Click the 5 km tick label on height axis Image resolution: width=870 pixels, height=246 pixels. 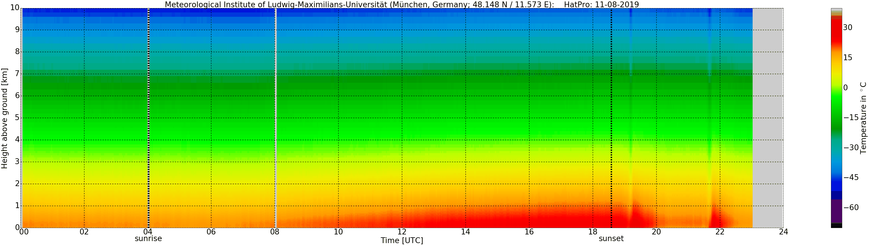coord(17,118)
